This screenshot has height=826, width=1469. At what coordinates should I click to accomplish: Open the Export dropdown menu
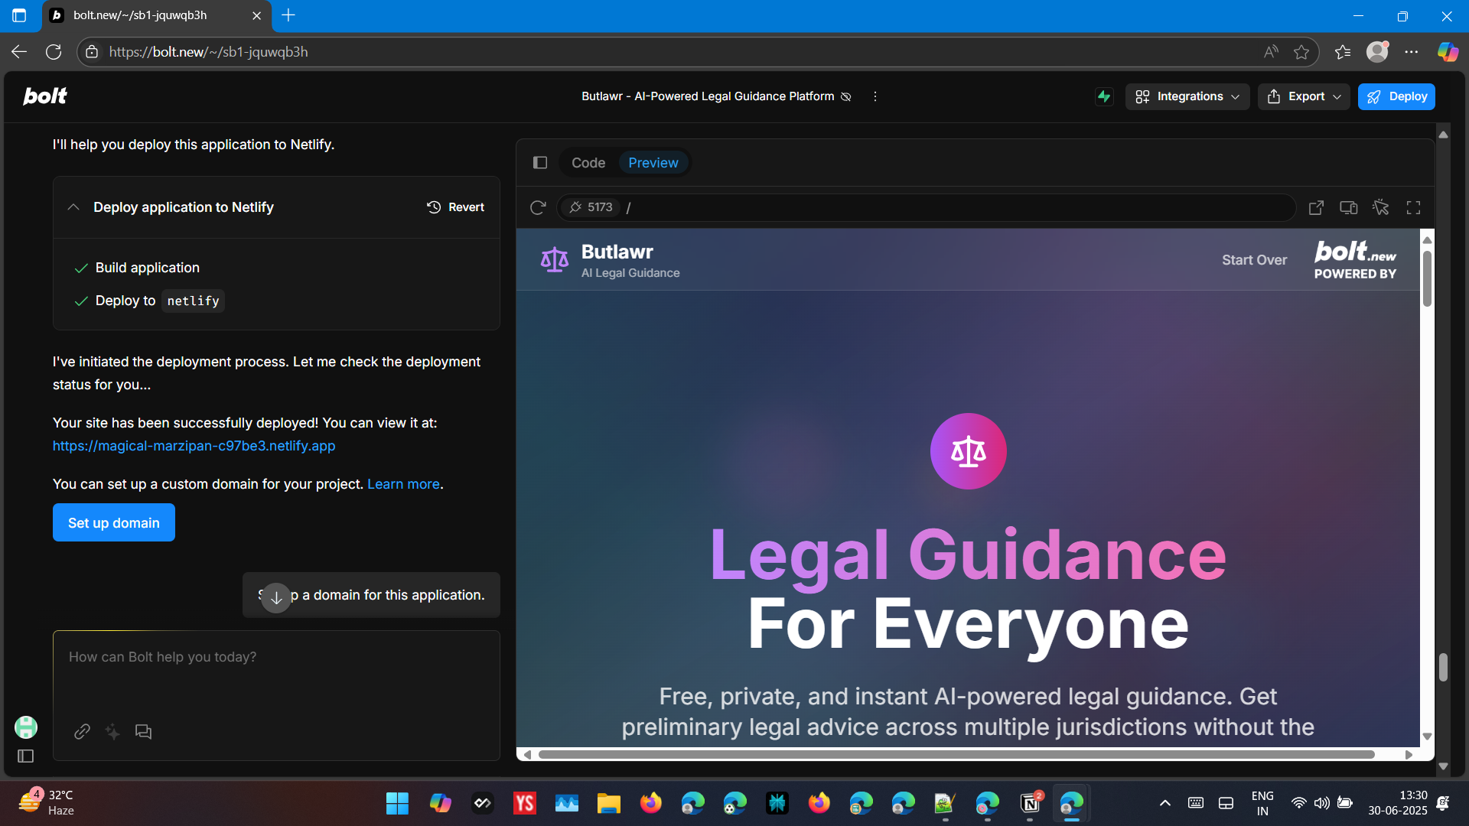click(1304, 96)
